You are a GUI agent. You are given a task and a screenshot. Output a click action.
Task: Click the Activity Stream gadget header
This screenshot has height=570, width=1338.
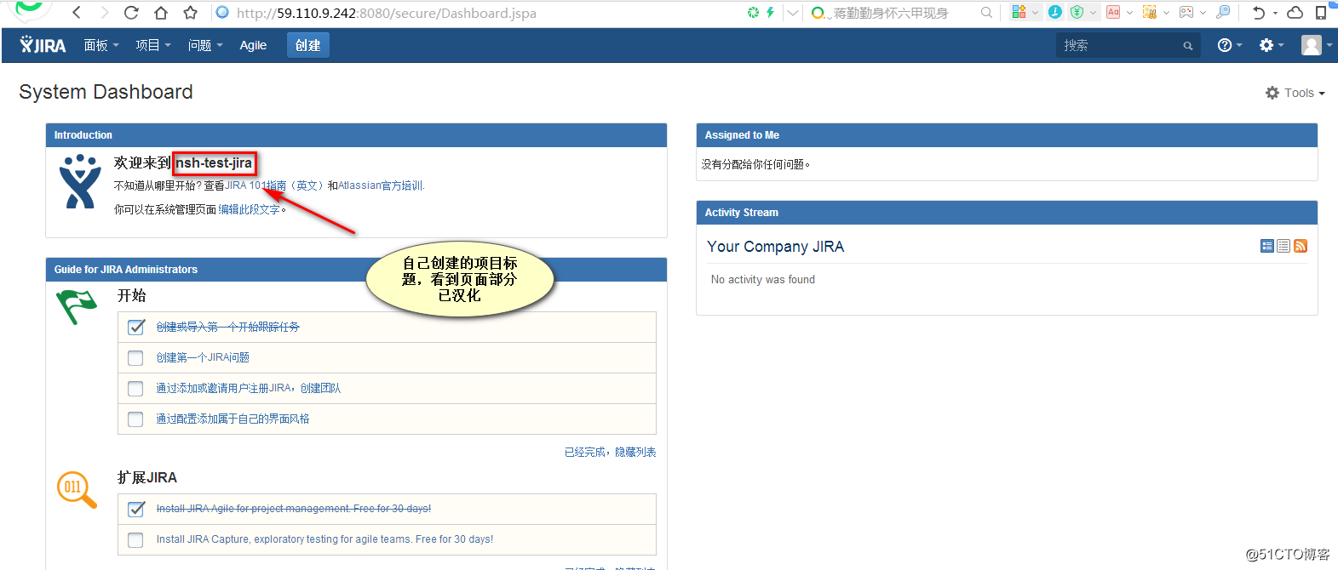click(x=1007, y=213)
